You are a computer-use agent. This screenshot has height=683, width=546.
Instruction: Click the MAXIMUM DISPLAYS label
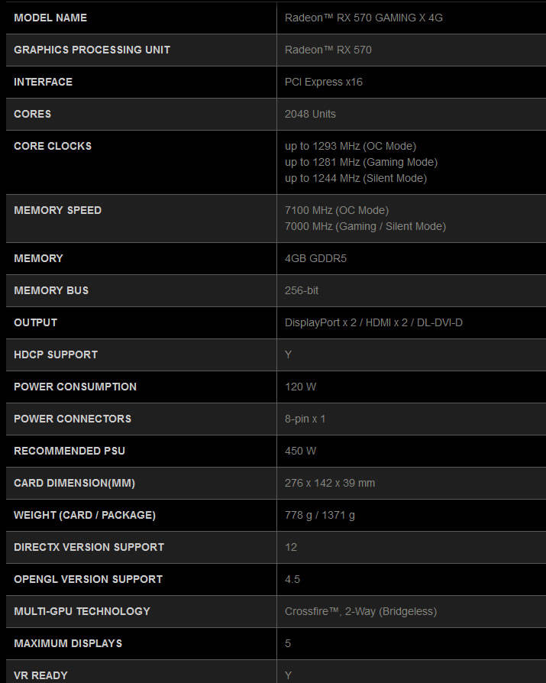[x=68, y=643]
